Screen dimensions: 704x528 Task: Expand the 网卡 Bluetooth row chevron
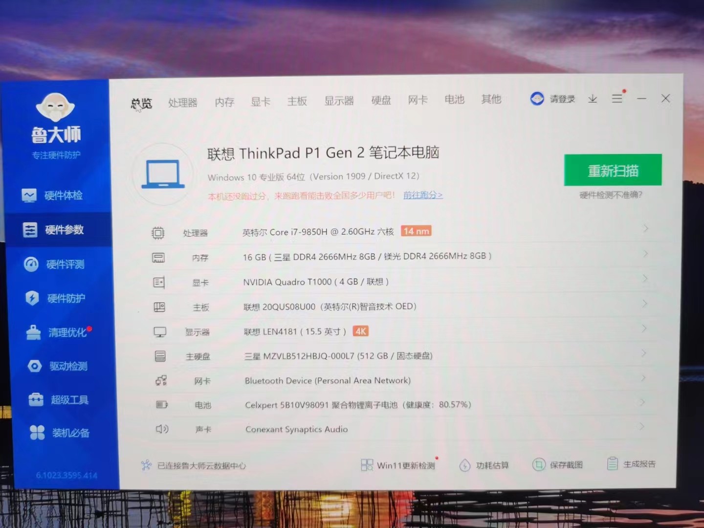[x=643, y=377]
